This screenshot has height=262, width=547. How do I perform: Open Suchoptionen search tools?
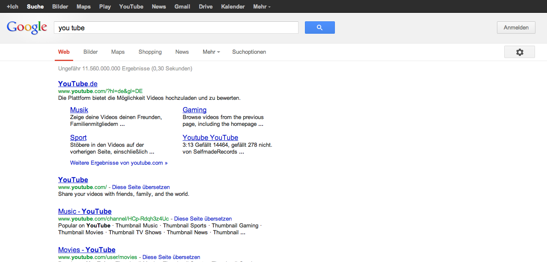[249, 52]
